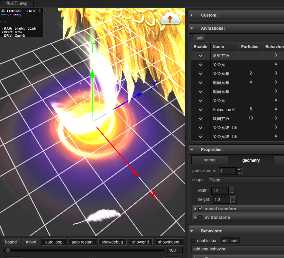Open the shape dropdown showing Plane
284x258 pixels.
(245, 180)
